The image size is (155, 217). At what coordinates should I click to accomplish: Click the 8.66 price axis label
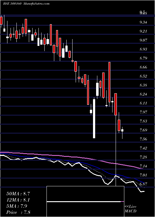point(143,67)
